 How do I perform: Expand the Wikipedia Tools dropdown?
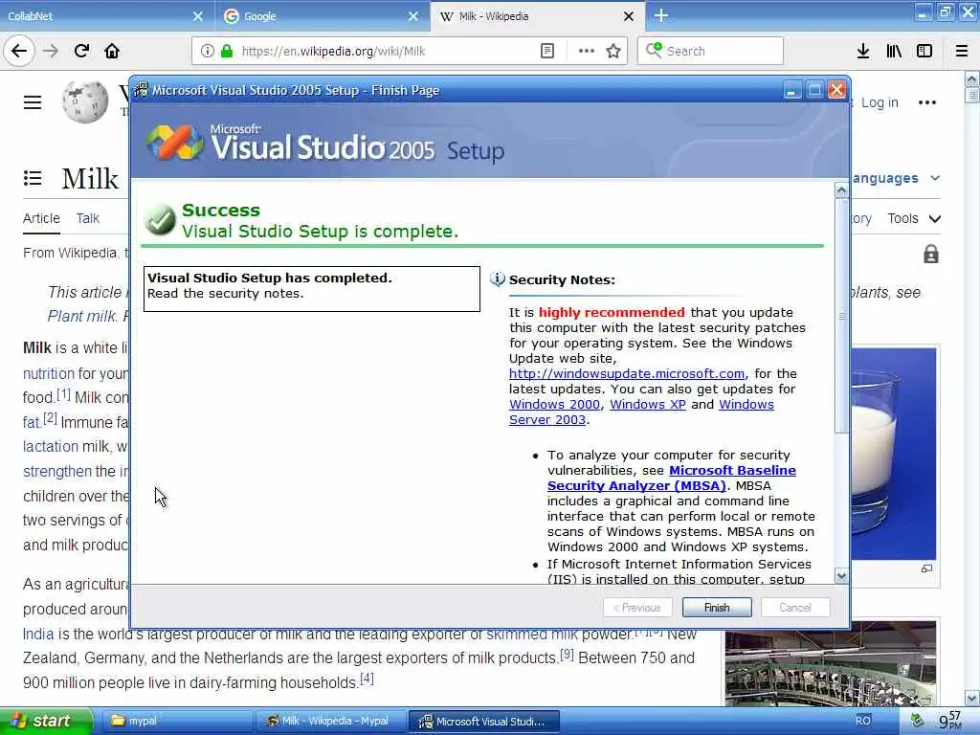(x=914, y=218)
